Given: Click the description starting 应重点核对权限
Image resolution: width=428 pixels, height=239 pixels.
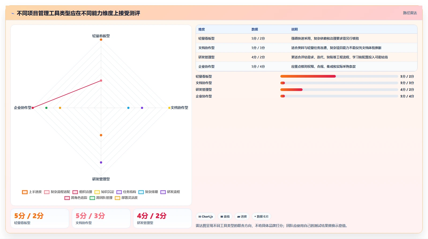Looking at the screenshot, I should click(323, 67).
